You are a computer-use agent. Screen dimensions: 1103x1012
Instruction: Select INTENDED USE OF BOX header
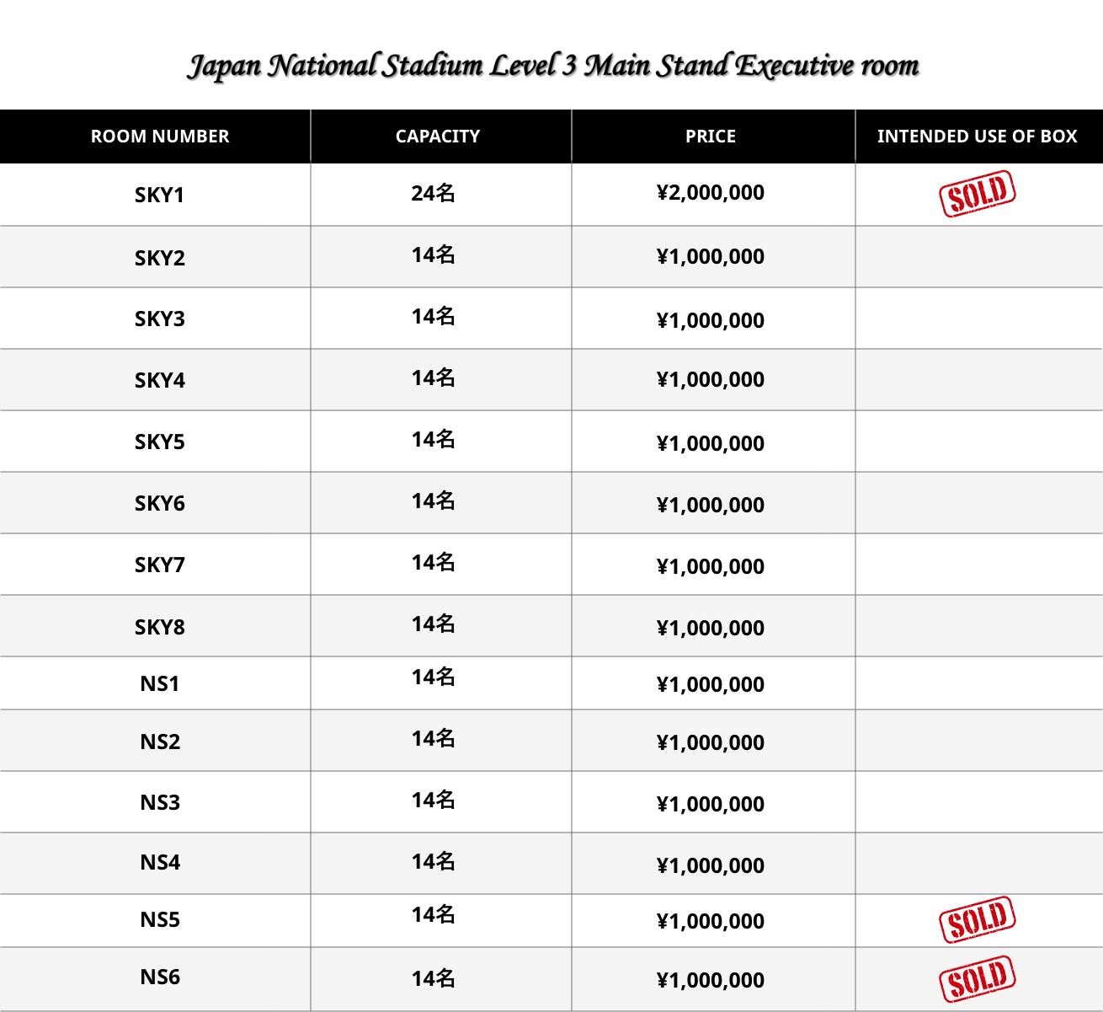(x=978, y=136)
